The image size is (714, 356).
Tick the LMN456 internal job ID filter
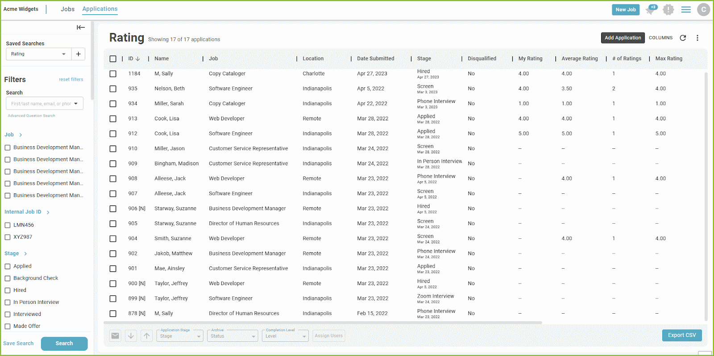click(x=8, y=225)
